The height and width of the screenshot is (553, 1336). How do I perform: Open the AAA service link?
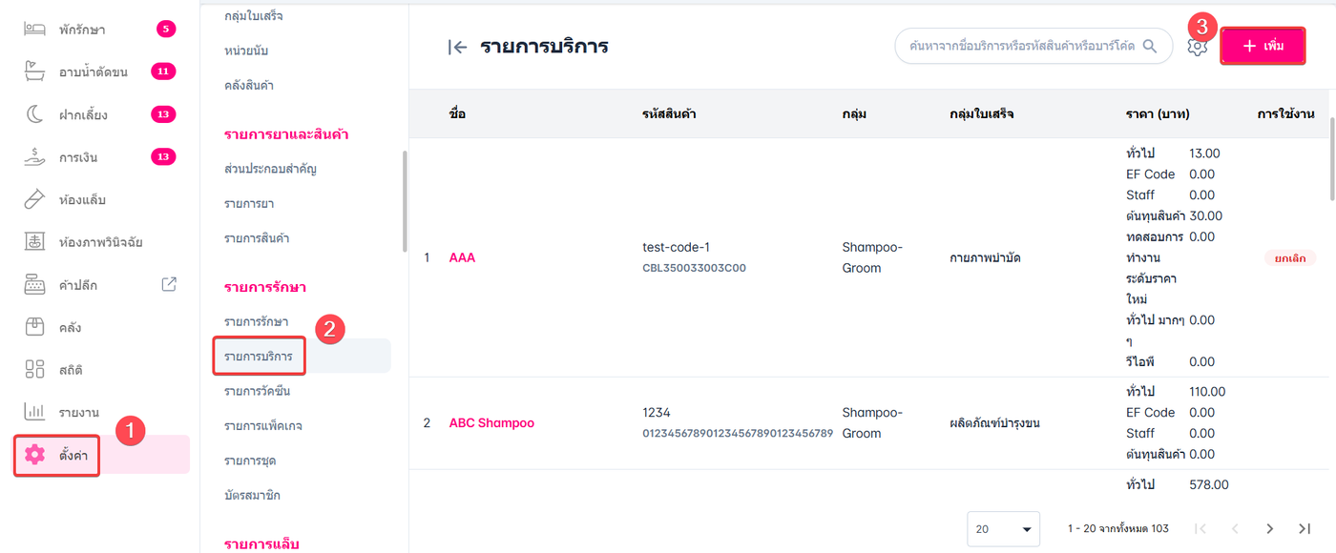pyautogui.click(x=462, y=257)
